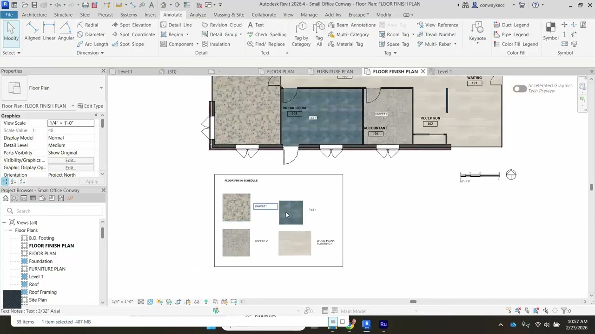595x334 pixels.
Task: Pick the Diameter dimension tool
Action: pos(91,35)
